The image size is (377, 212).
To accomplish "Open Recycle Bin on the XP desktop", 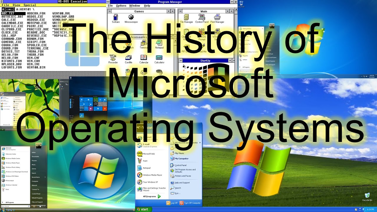I will tap(367, 197).
